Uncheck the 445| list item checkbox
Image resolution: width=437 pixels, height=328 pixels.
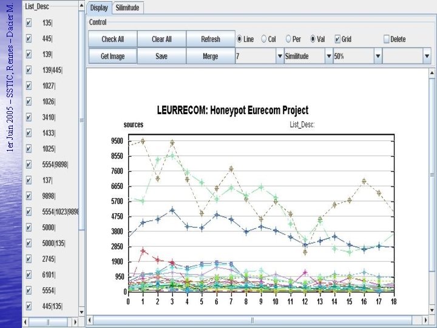29,38
